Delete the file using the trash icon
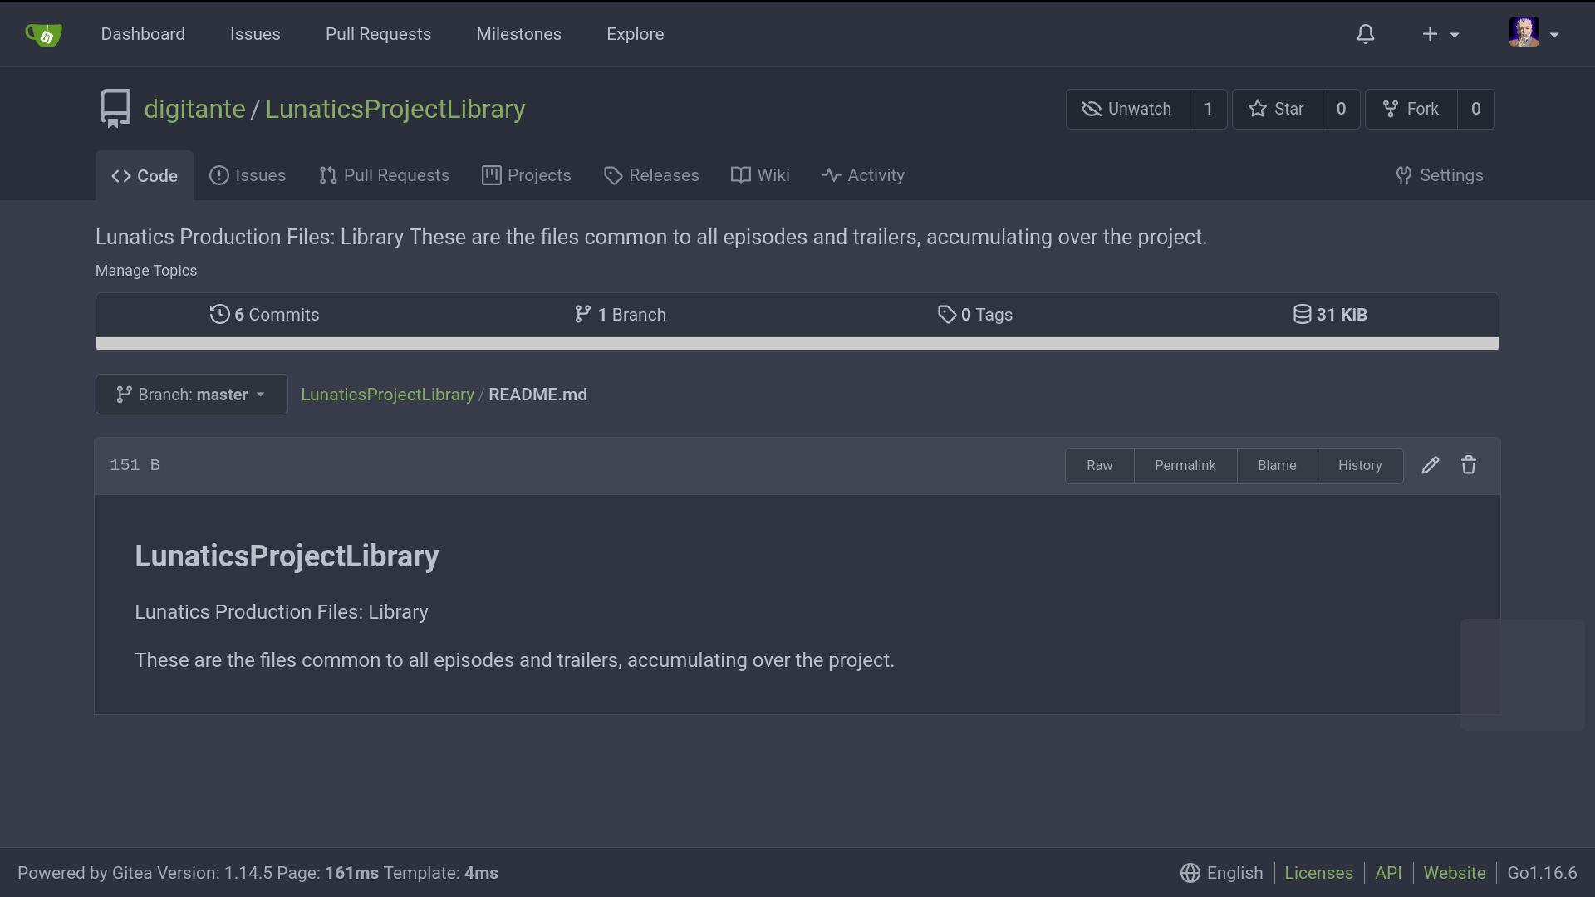This screenshot has width=1595, height=897. tap(1469, 465)
